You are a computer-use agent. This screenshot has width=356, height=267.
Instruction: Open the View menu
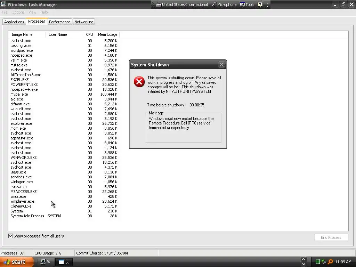[x=32, y=12]
